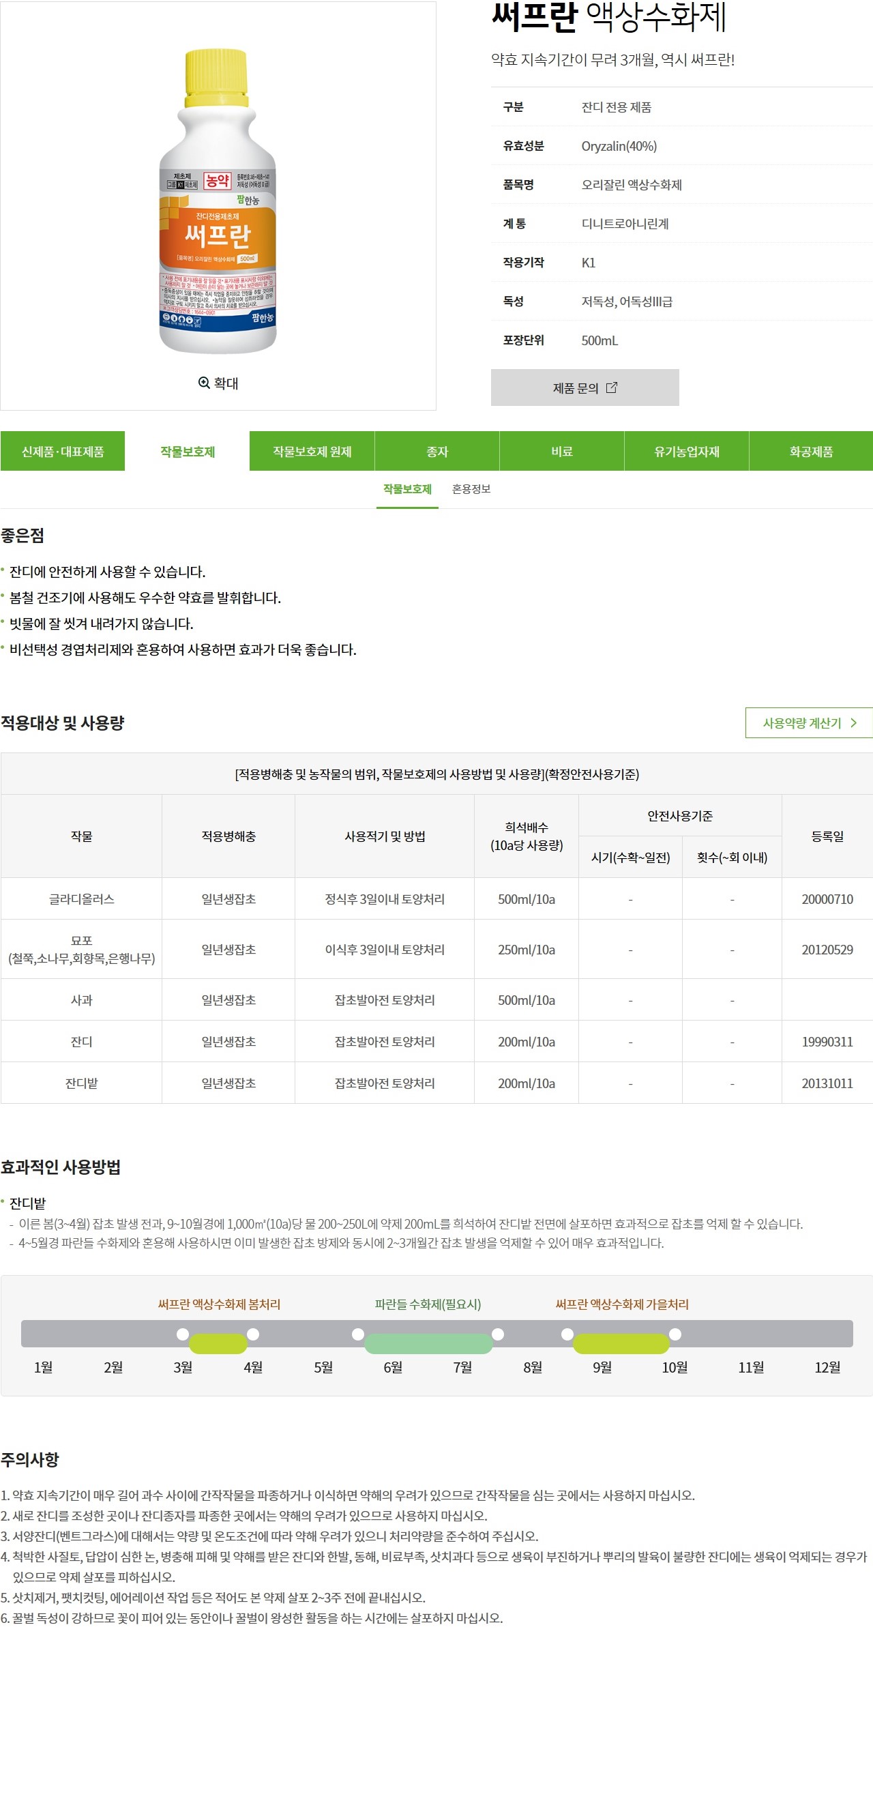Click the 안전사용기준 column header
The width and height of the screenshot is (873, 1816).
pyautogui.click(x=680, y=816)
